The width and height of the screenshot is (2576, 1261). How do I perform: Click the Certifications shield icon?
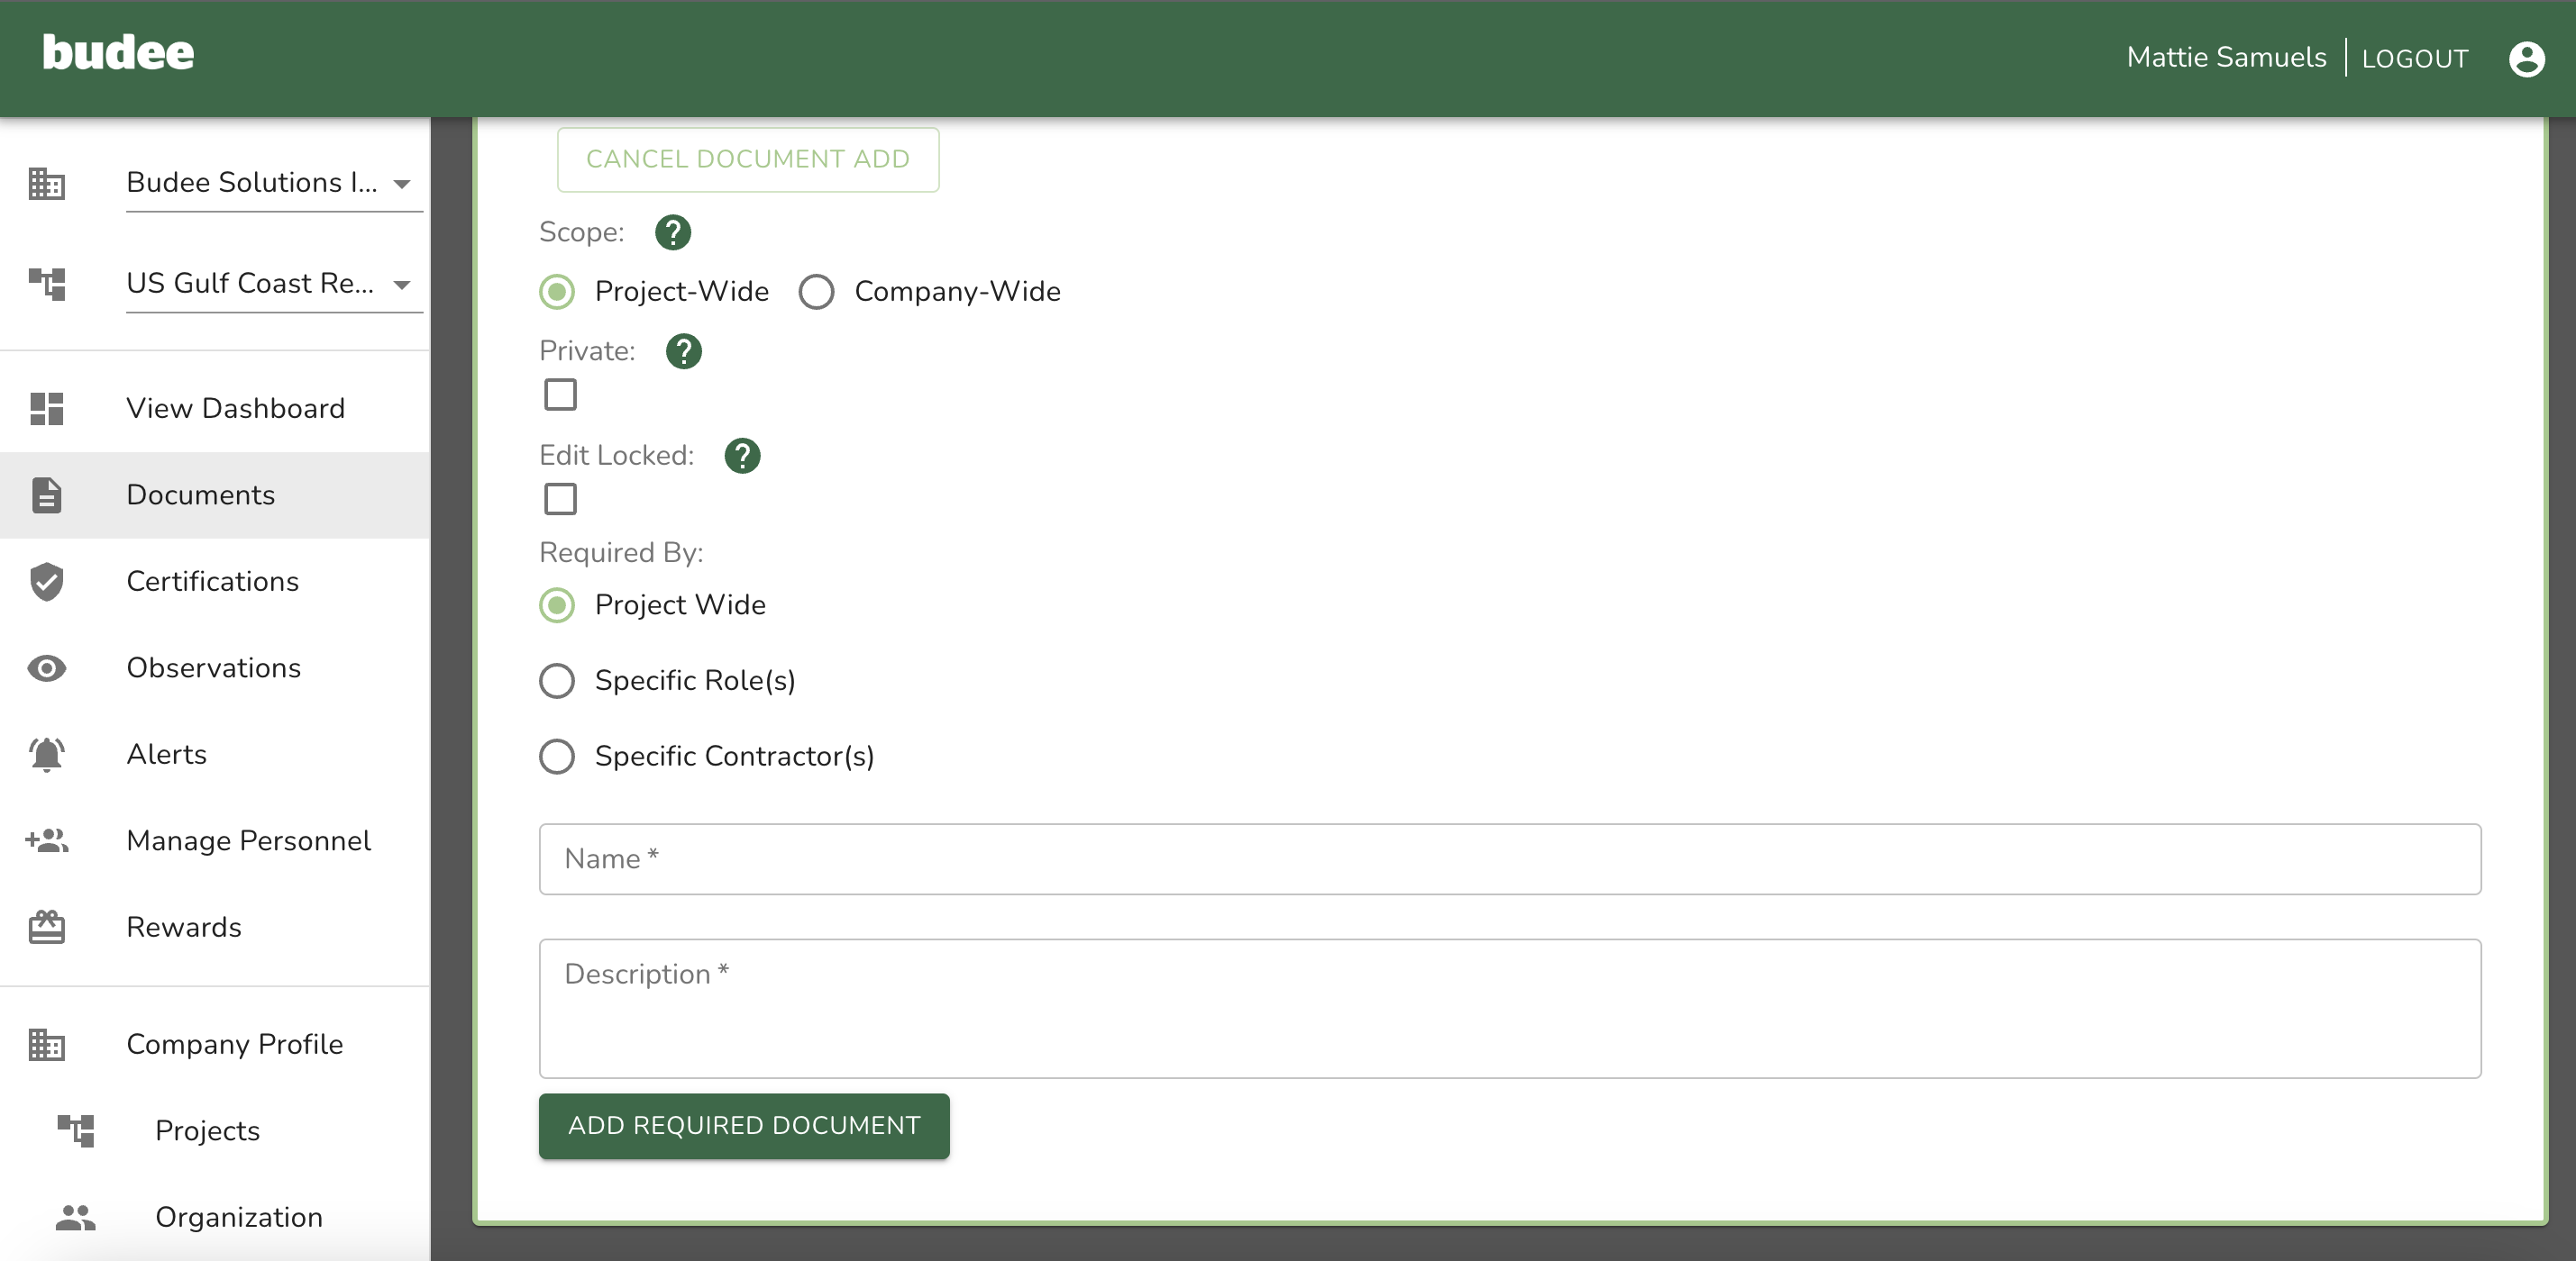point(47,582)
